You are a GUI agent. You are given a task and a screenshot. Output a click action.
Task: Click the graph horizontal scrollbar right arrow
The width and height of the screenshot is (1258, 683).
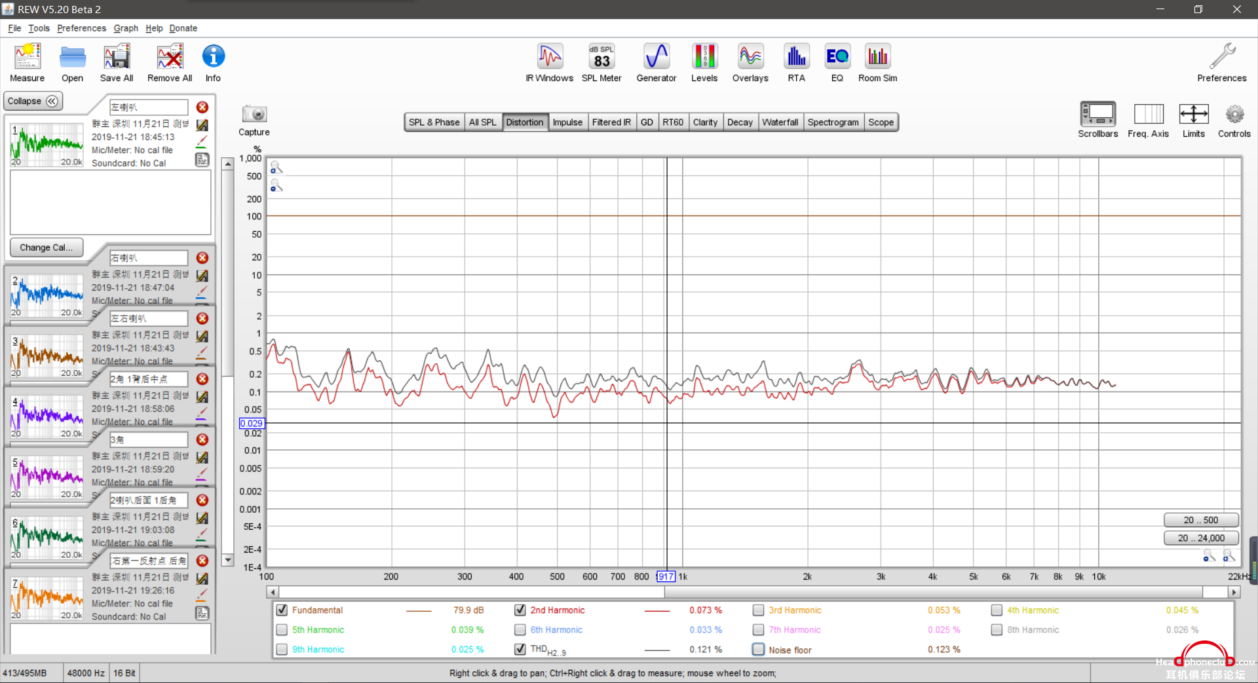(x=1234, y=592)
